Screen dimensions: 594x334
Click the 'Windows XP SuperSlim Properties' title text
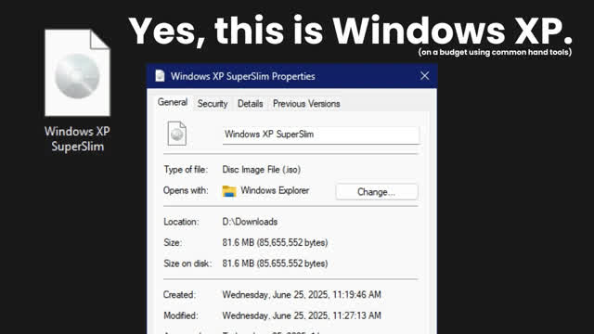coord(243,76)
